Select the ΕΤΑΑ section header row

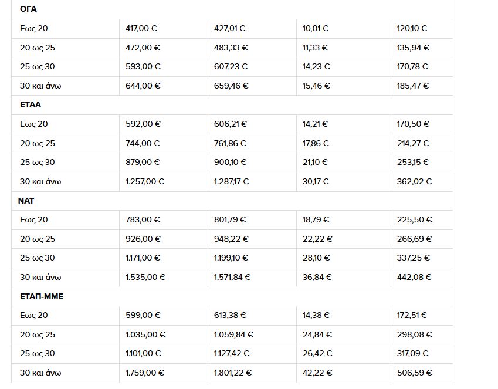click(x=232, y=105)
